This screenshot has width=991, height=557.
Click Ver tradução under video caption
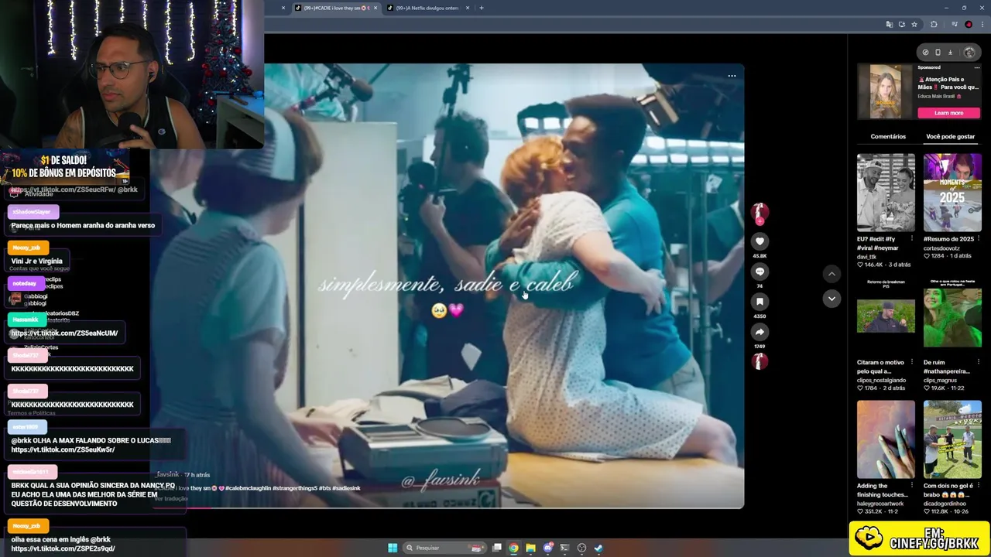coord(171,498)
